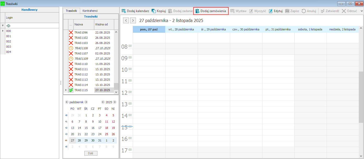Click the orange clock icon beside TRAS1106
This screenshot has width=364, height=159.
point(71,48)
